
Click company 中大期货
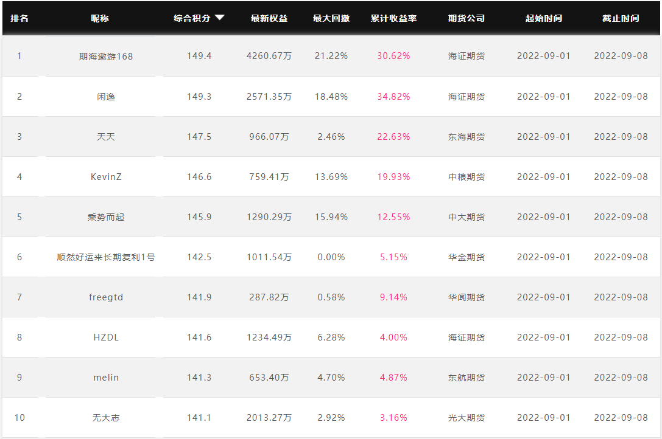coord(466,216)
